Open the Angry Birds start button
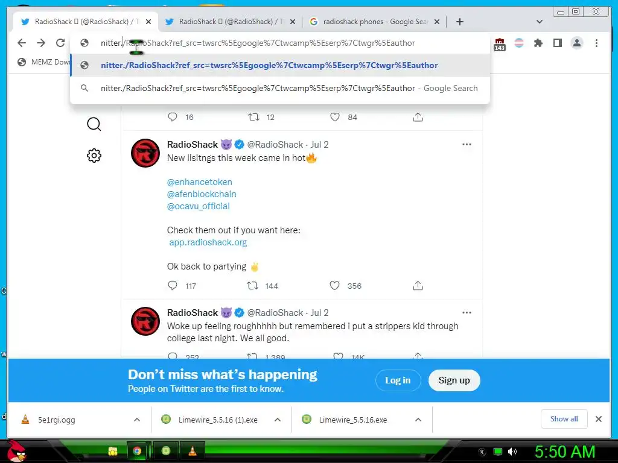Screen dimensions: 618x463 point(16,451)
